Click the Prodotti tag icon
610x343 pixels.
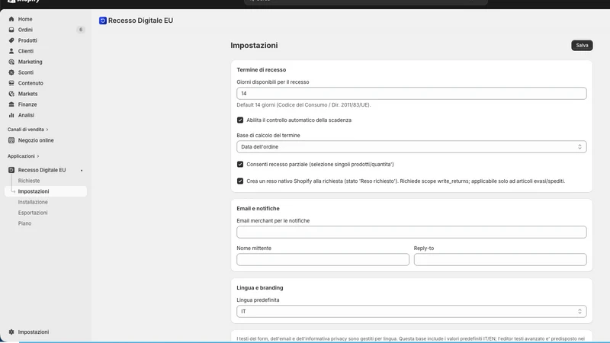[11, 40]
